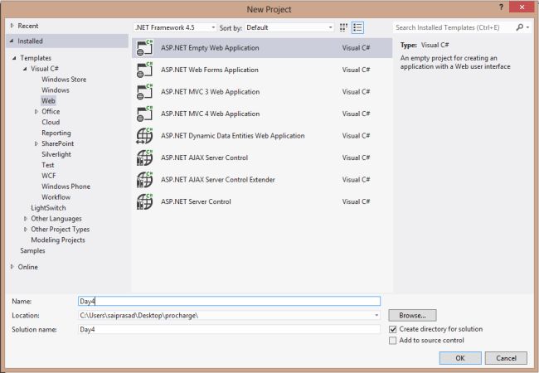Open the Location path dropdown arrow
Screen dimensions: 539x373
[376, 315]
